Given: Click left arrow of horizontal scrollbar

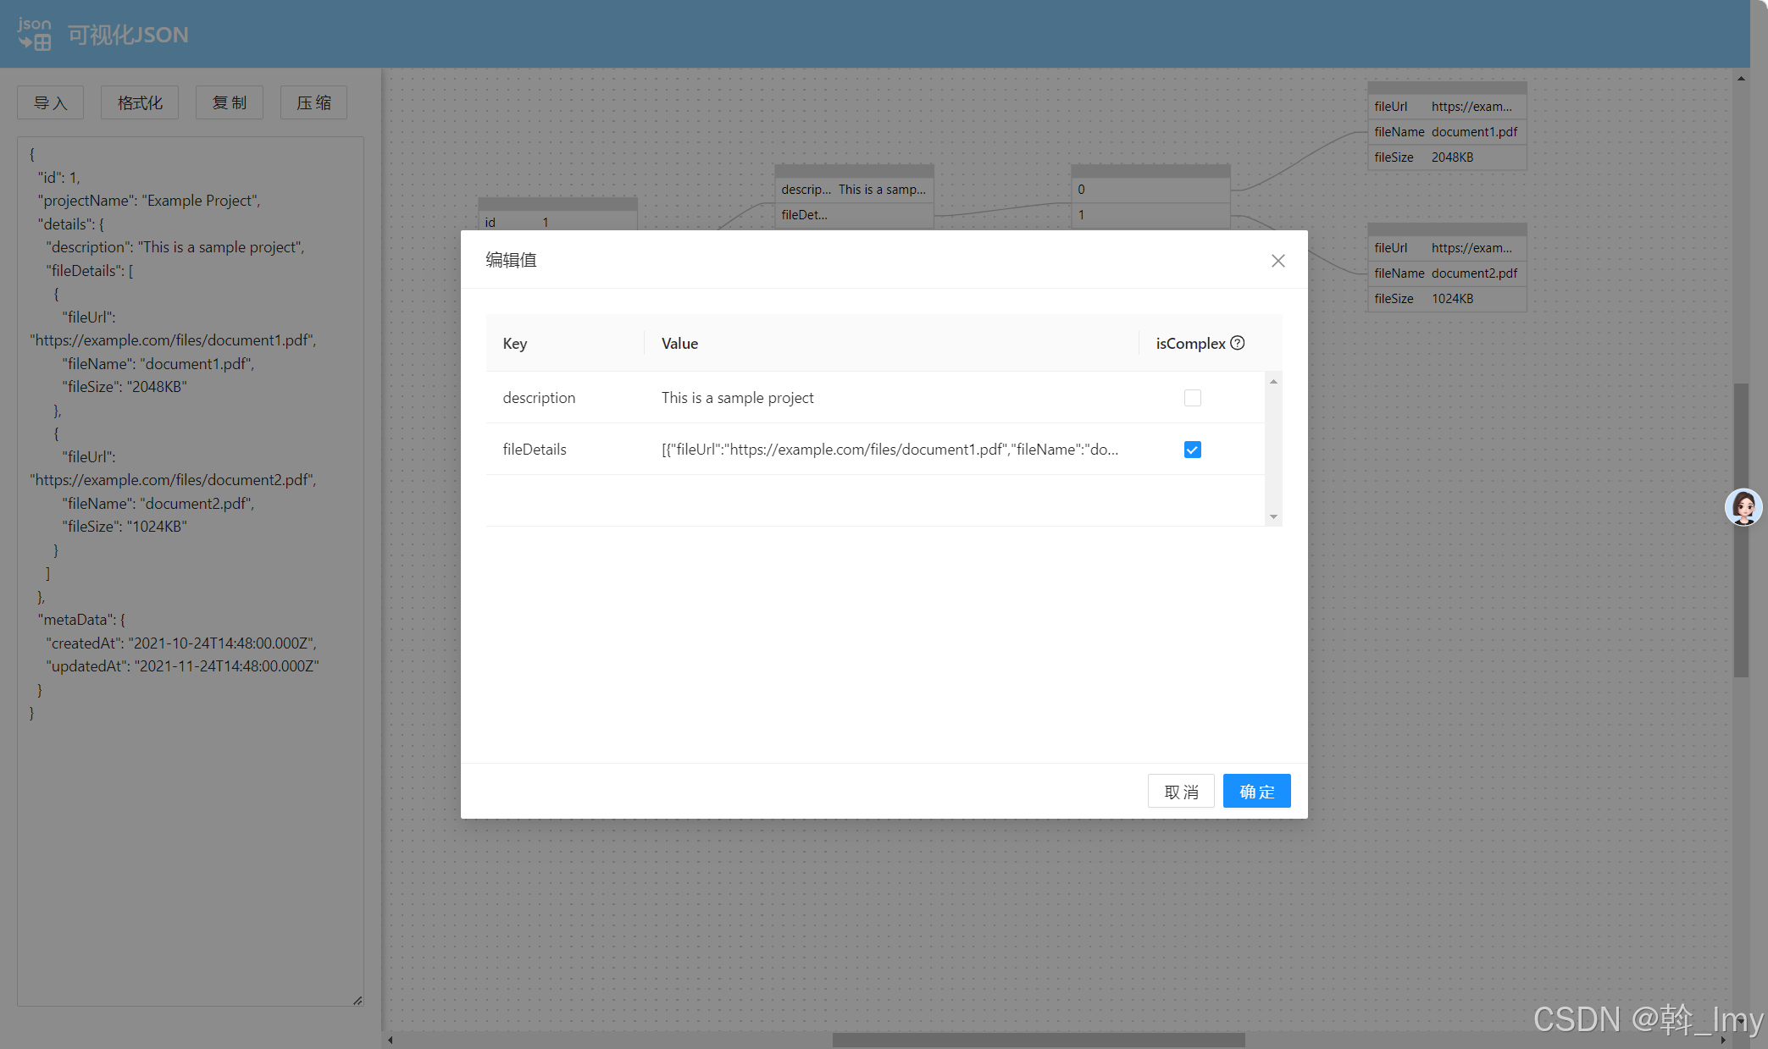Looking at the screenshot, I should click(x=391, y=1040).
